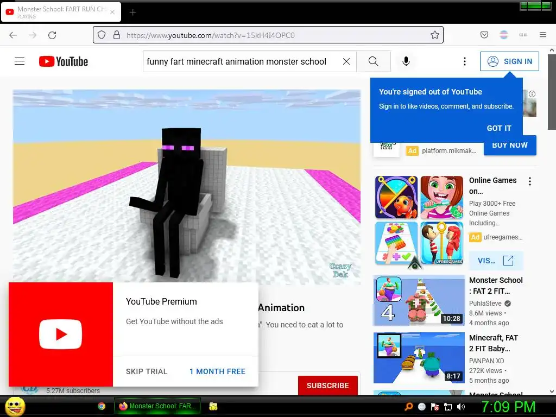Click the browser forward arrow

(33, 35)
